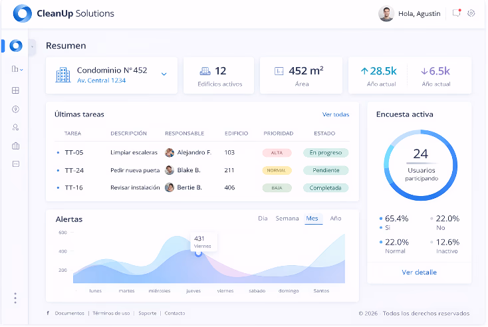488x327 pixels.
Task: Click the Facebook icon in footer
Action: coord(48,313)
